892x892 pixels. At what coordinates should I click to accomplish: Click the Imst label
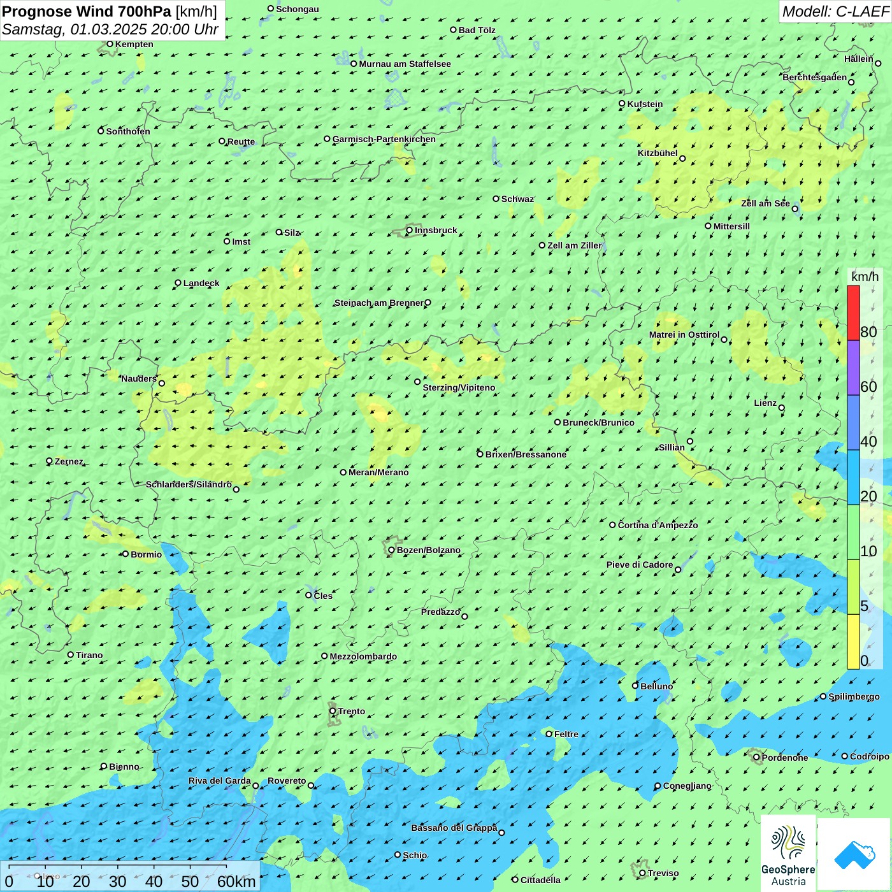click(241, 241)
